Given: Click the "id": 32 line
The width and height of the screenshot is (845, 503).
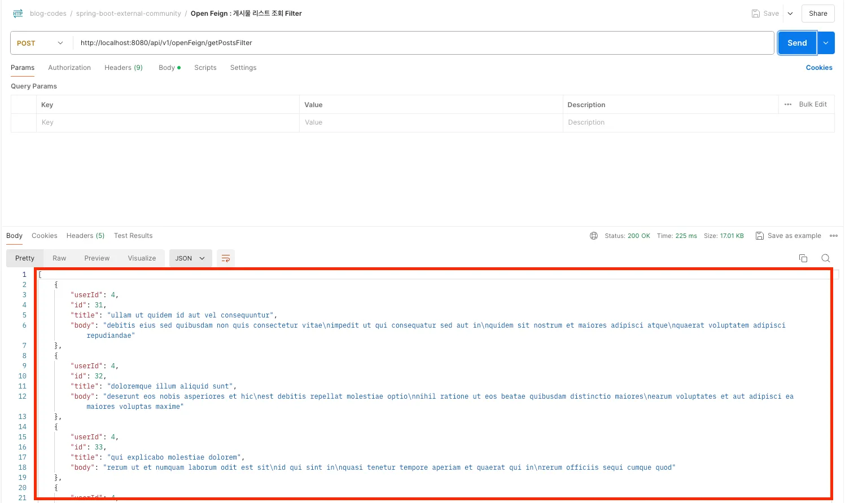Looking at the screenshot, I should click(x=88, y=376).
